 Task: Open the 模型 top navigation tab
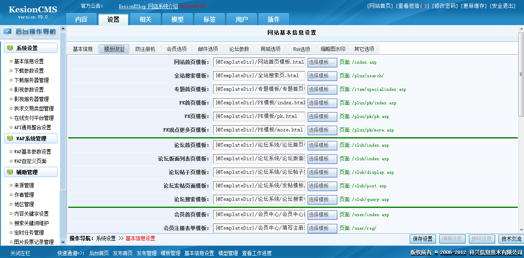point(178,19)
